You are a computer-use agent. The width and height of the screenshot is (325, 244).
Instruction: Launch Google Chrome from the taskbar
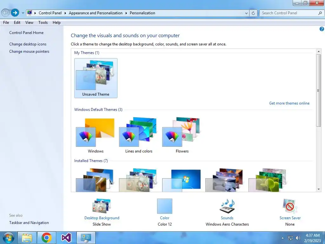pos(47,238)
